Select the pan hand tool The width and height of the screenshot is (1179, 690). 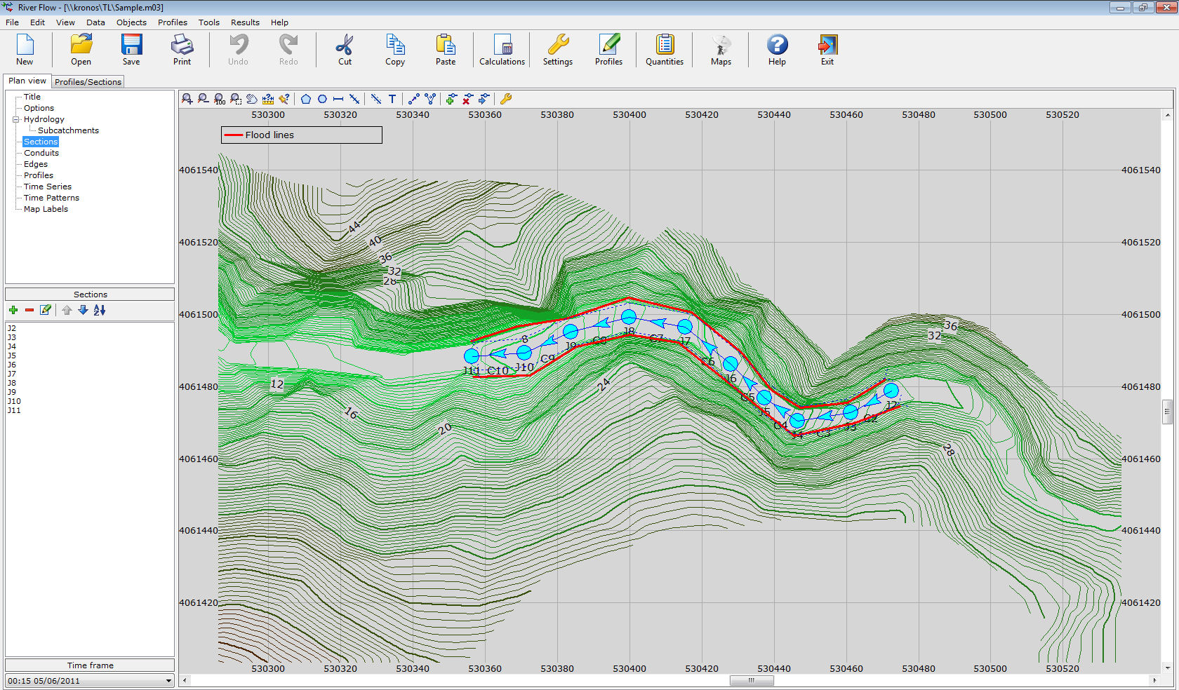(252, 99)
